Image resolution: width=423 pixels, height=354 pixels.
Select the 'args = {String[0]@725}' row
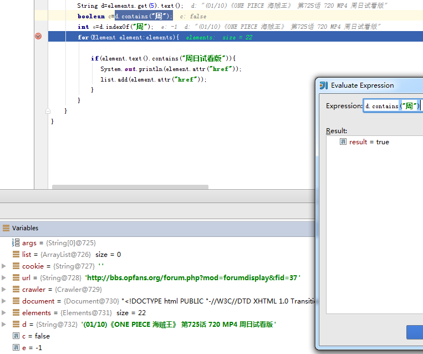point(54,242)
